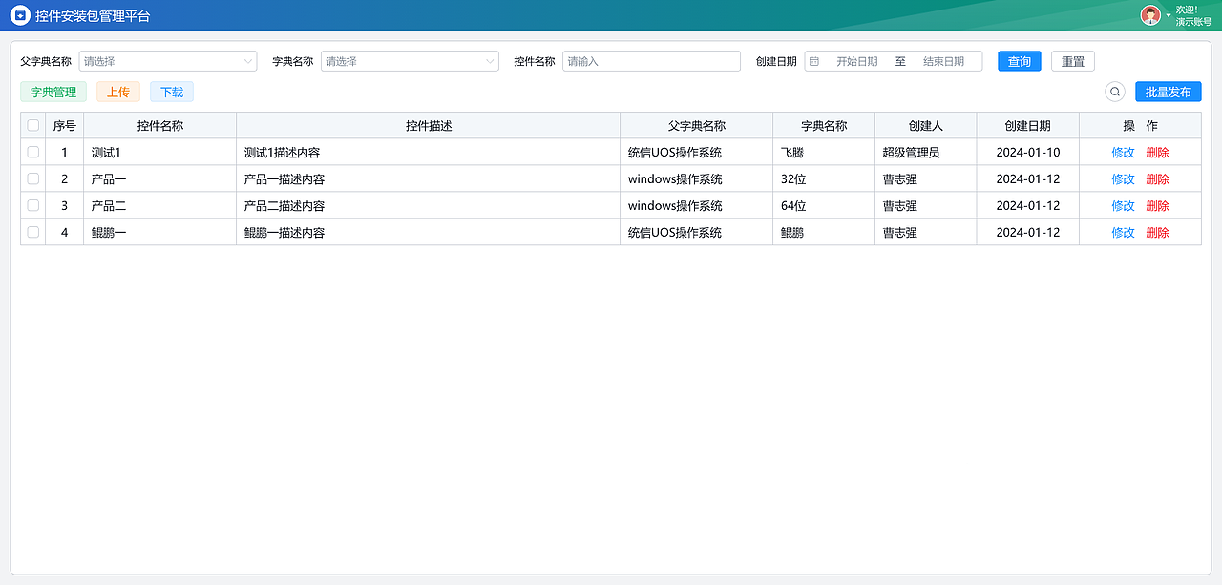Check the checkbox for row 产品一
Image resolution: width=1222 pixels, height=585 pixels.
32,178
